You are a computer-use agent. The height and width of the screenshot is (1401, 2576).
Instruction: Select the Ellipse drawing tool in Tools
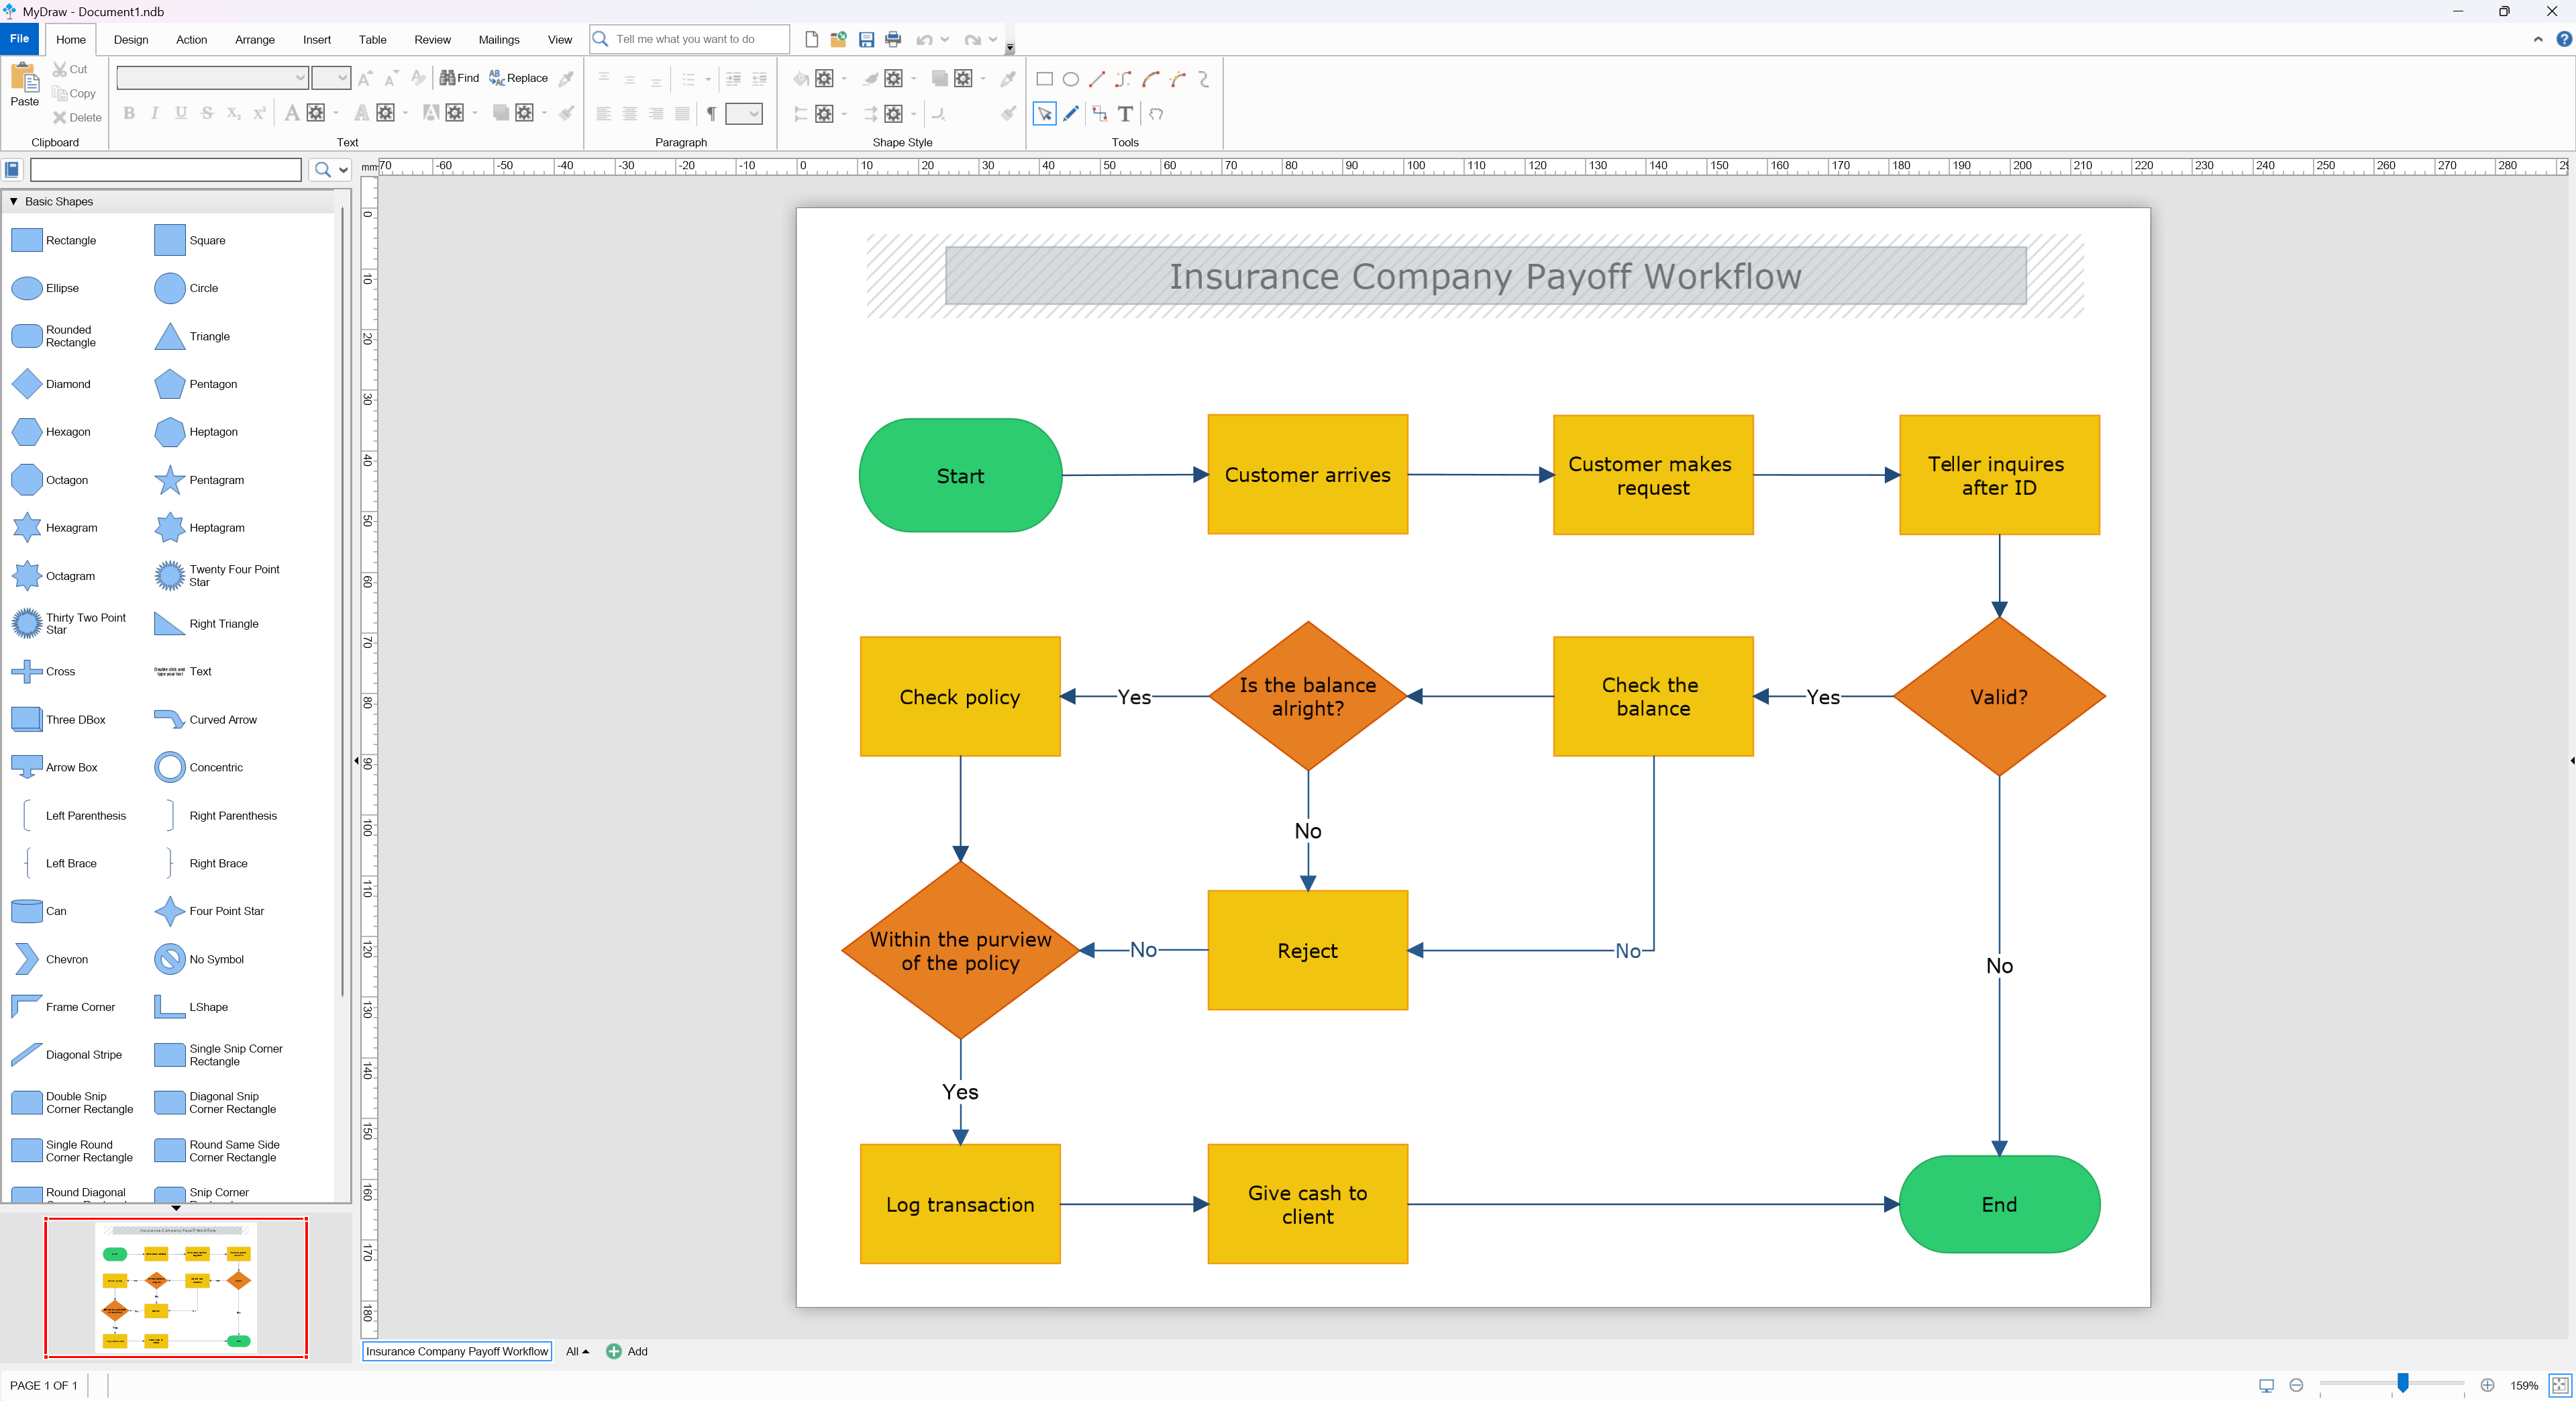point(1070,79)
